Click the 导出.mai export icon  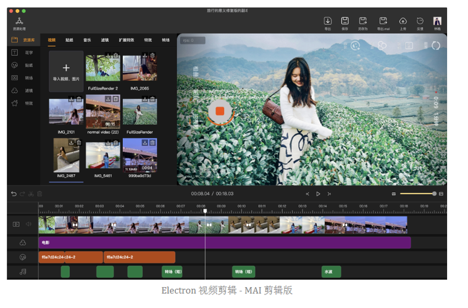point(383,21)
